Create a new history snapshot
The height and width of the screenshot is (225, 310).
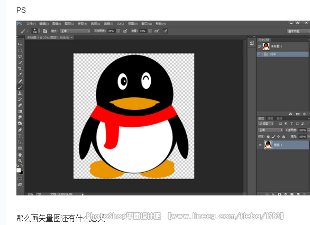[298, 114]
